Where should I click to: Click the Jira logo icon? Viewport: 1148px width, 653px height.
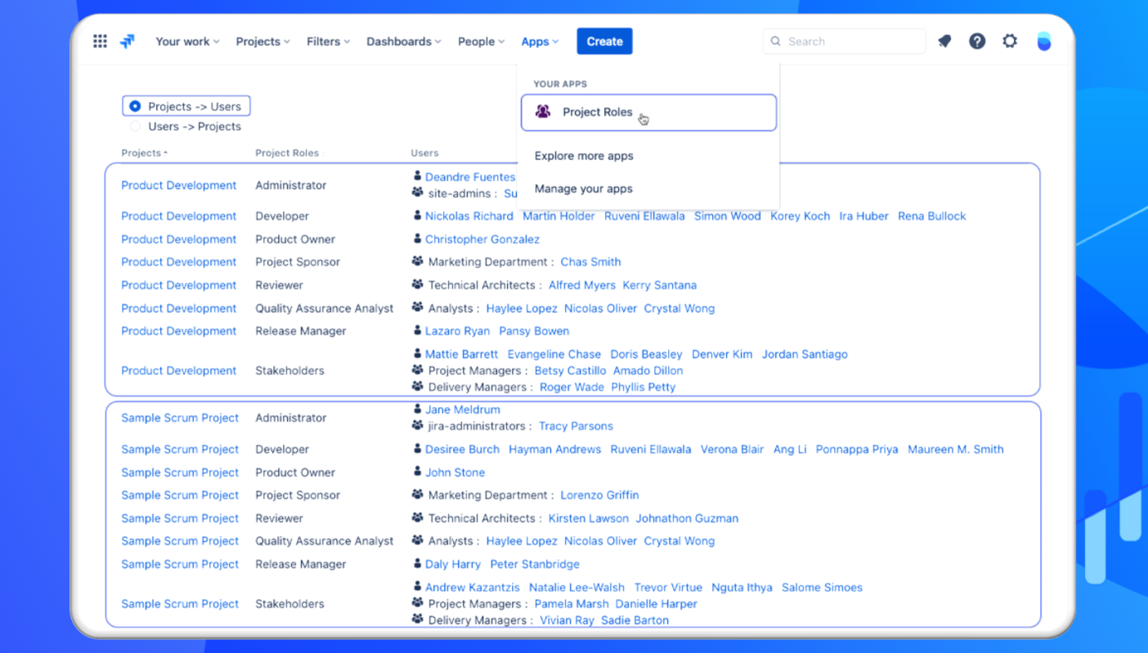[128, 42]
